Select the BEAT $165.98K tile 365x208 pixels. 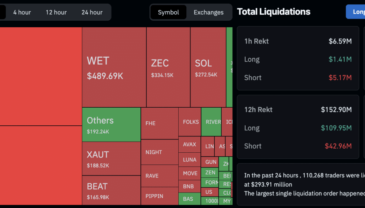tap(111, 190)
